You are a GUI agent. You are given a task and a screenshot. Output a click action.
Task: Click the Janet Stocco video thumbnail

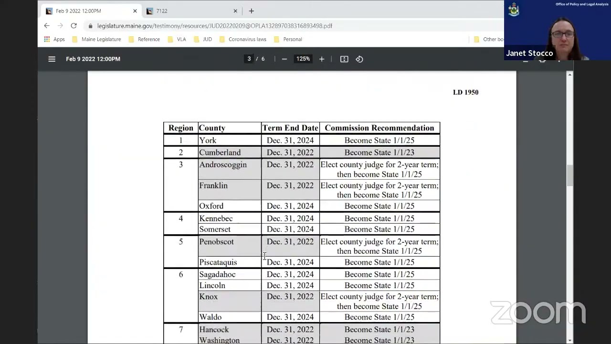point(558,30)
